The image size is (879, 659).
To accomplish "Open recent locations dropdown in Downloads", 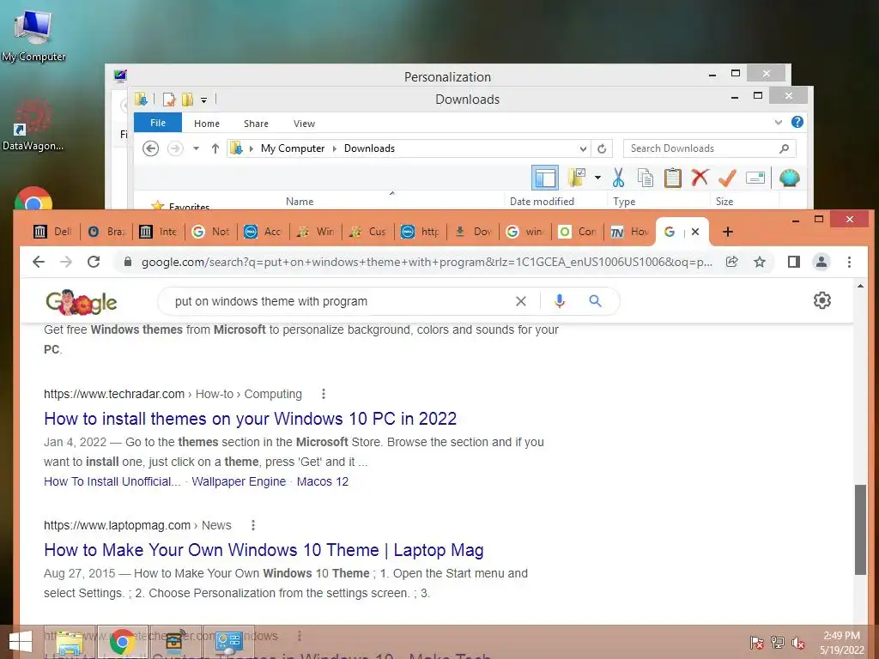I will pyautogui.click(x=197, y=148).
